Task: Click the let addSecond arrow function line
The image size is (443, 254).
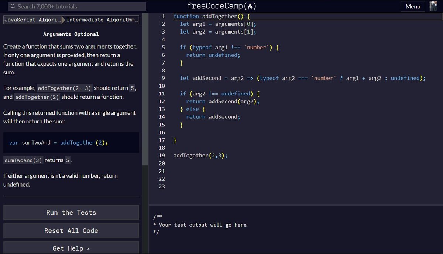Action: click(303, 78)
